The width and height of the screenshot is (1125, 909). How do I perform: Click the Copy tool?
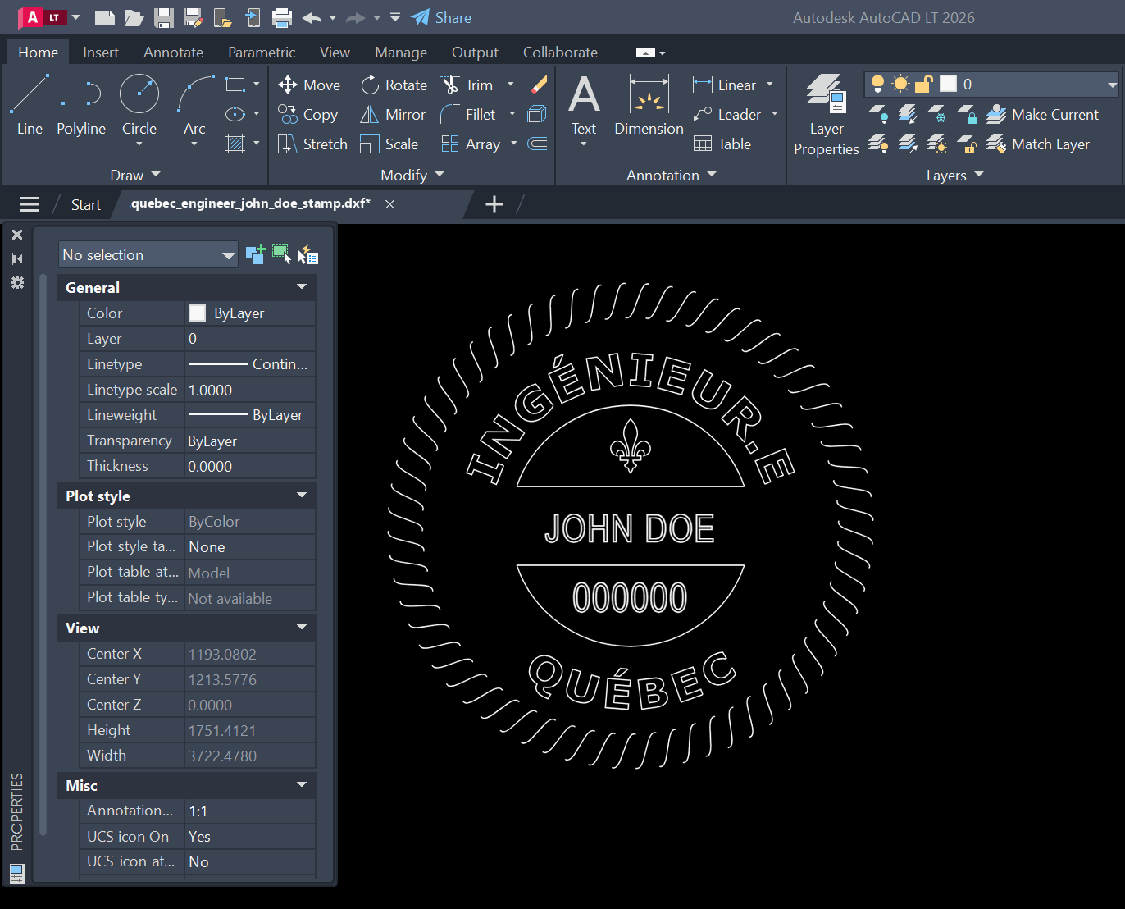click(308, 115)
